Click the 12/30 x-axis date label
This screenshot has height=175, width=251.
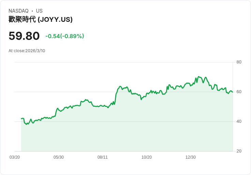(191, 157)
